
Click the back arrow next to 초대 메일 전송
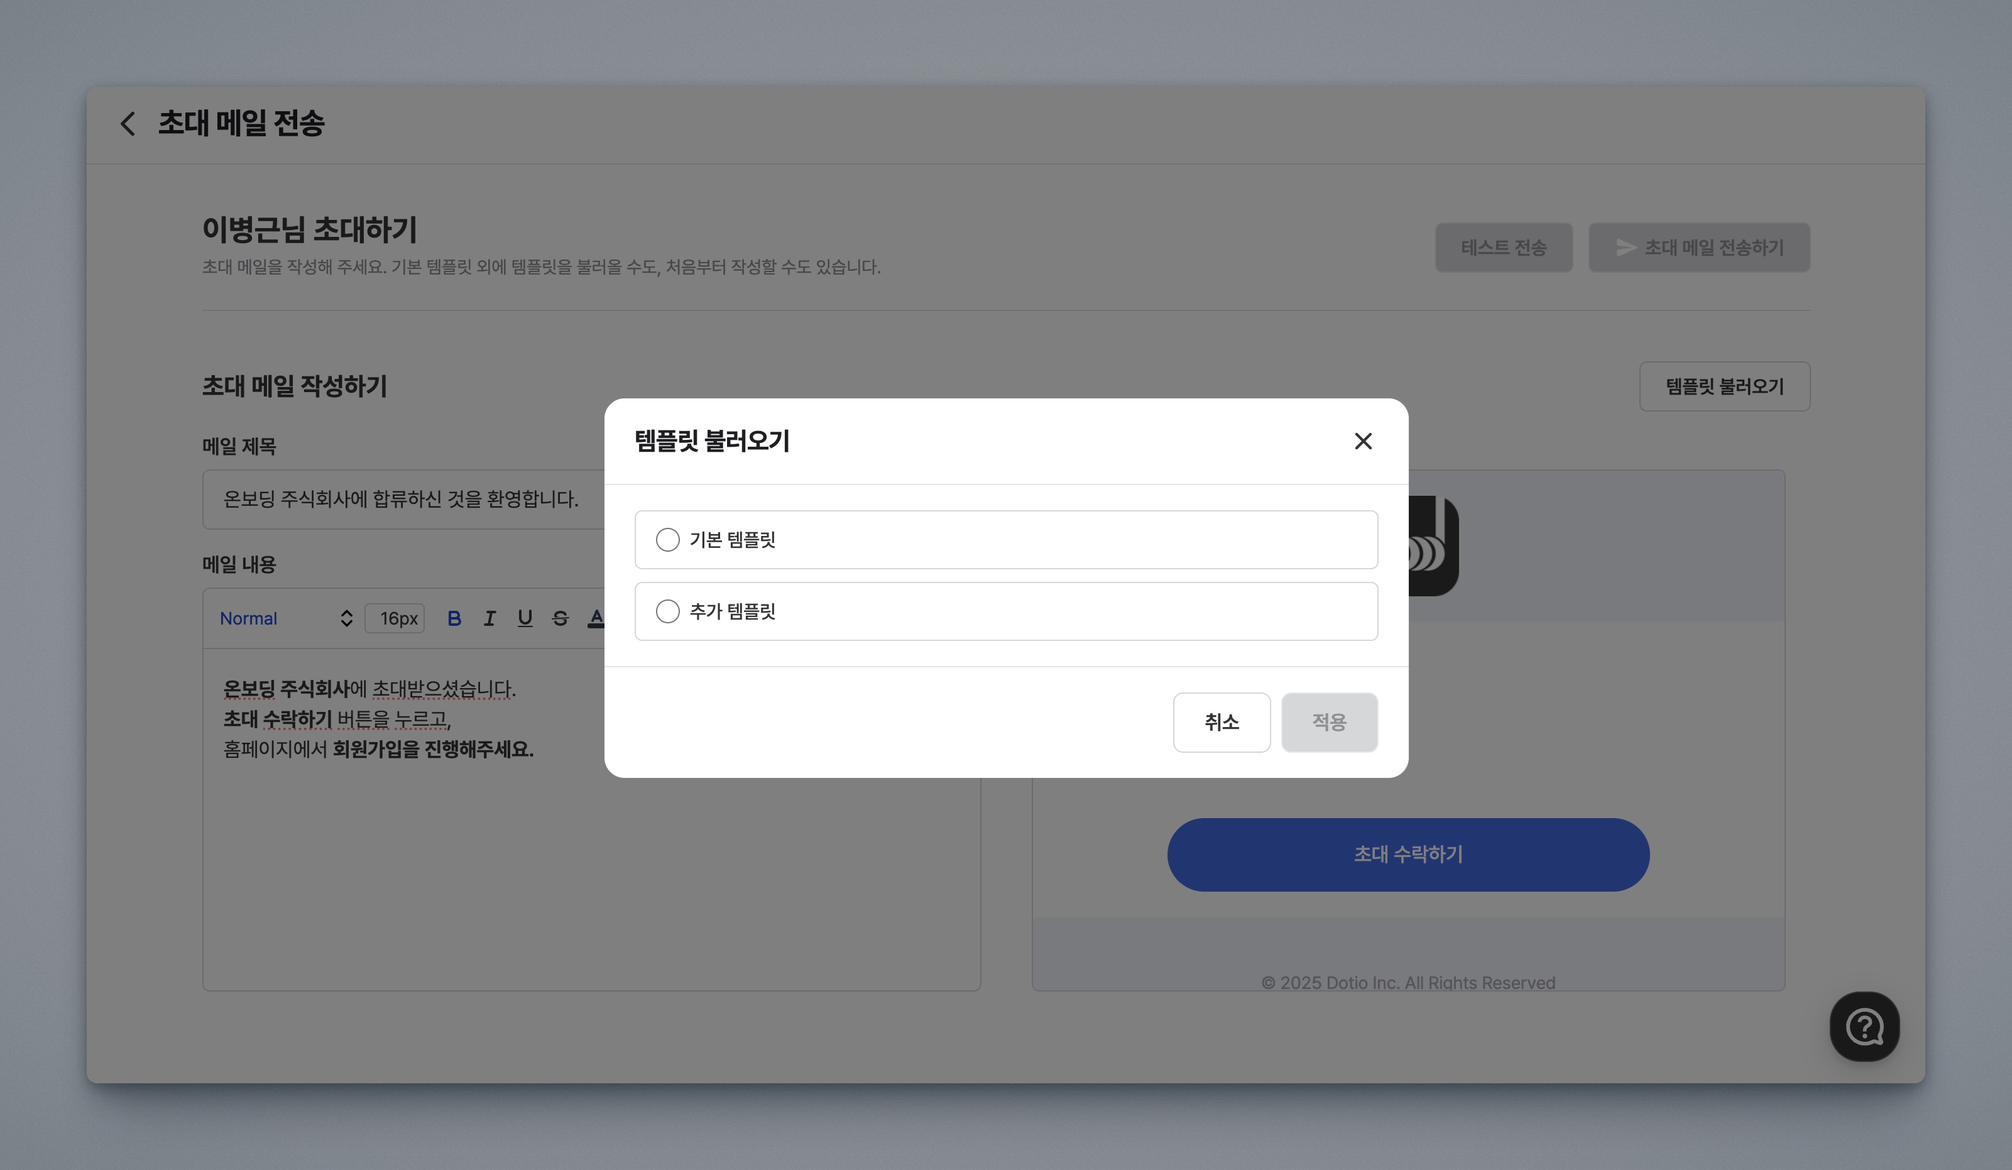(128, 124)
